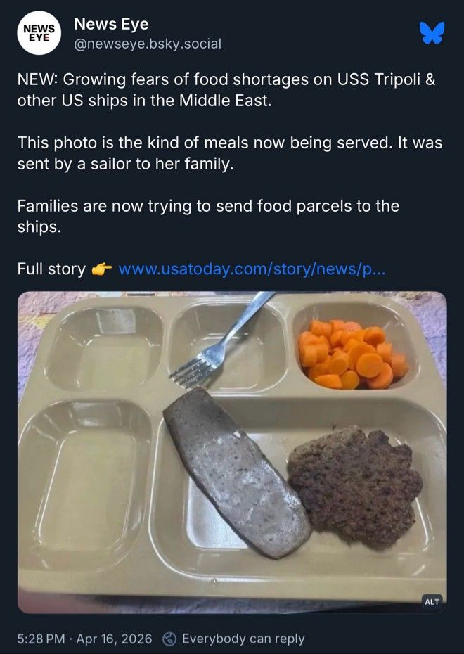Click the gray meat slice on the tray
464x654 pixels.
pyautogui.click(x=238, y=472)
